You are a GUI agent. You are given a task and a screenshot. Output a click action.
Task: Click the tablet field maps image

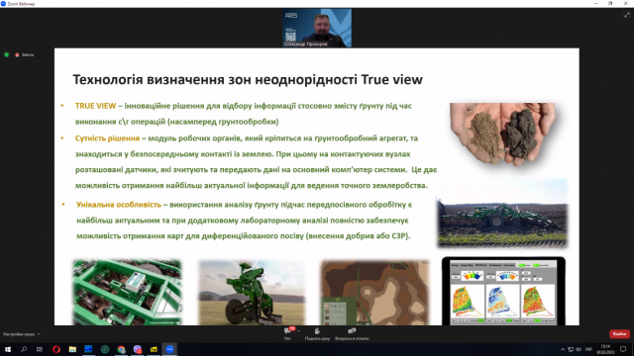(x=503, y=291)
